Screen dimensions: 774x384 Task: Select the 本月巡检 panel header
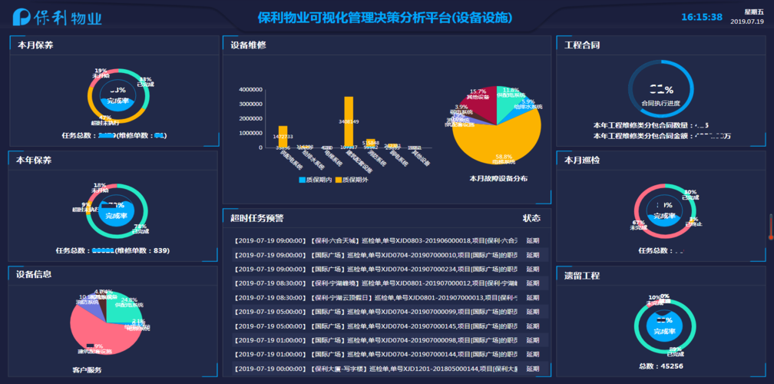(582, 161)
